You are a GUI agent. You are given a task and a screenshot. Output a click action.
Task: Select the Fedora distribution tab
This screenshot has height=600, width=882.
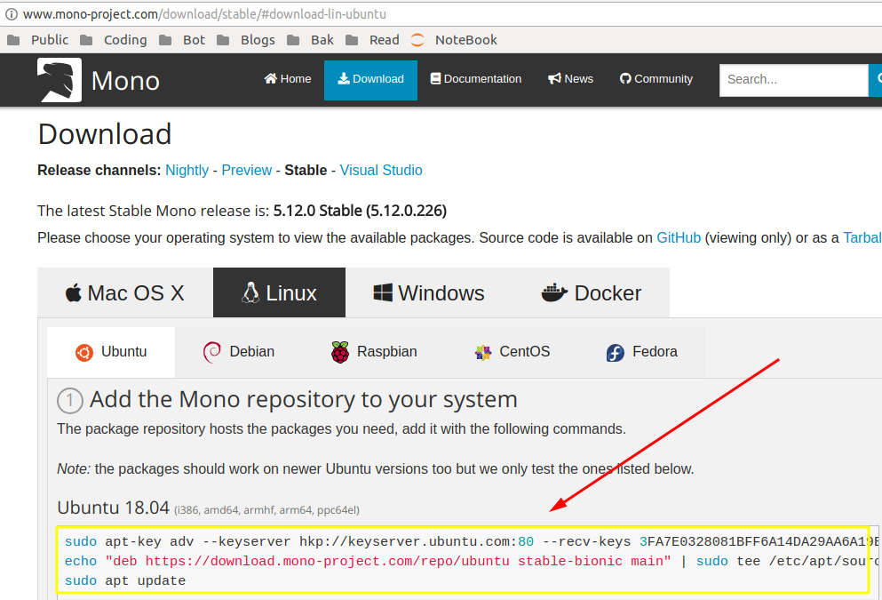click(x=642, y=352)
